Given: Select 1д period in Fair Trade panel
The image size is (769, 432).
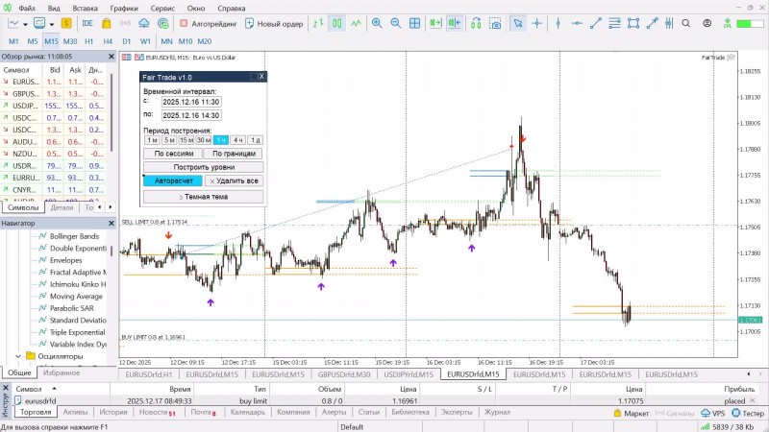Looking at the screenshot, I should (255, 140).
